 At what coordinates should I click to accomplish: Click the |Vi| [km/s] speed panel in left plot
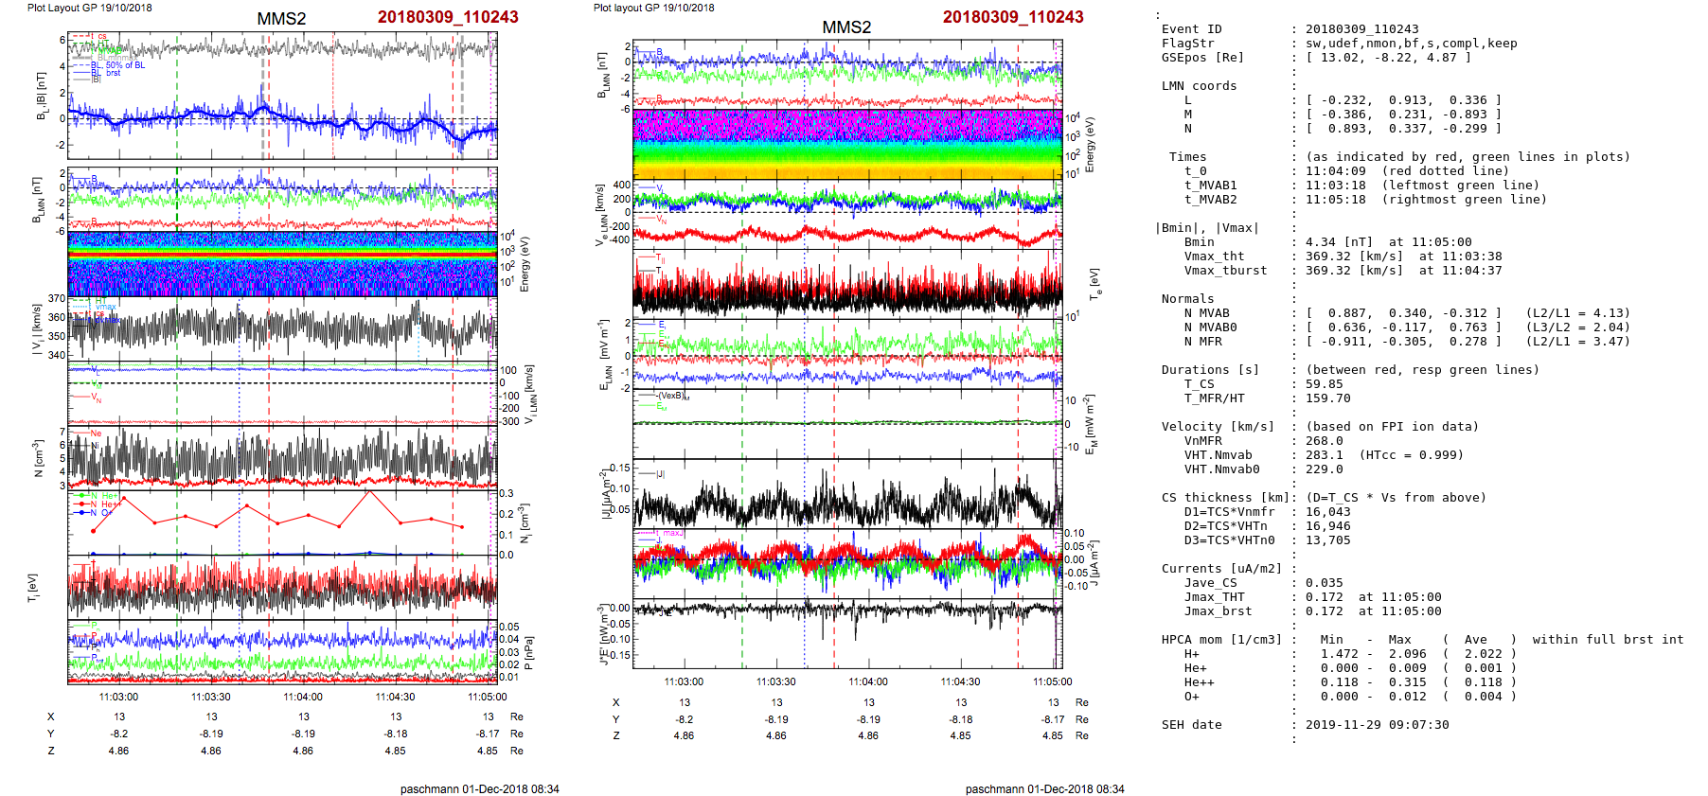282,329
